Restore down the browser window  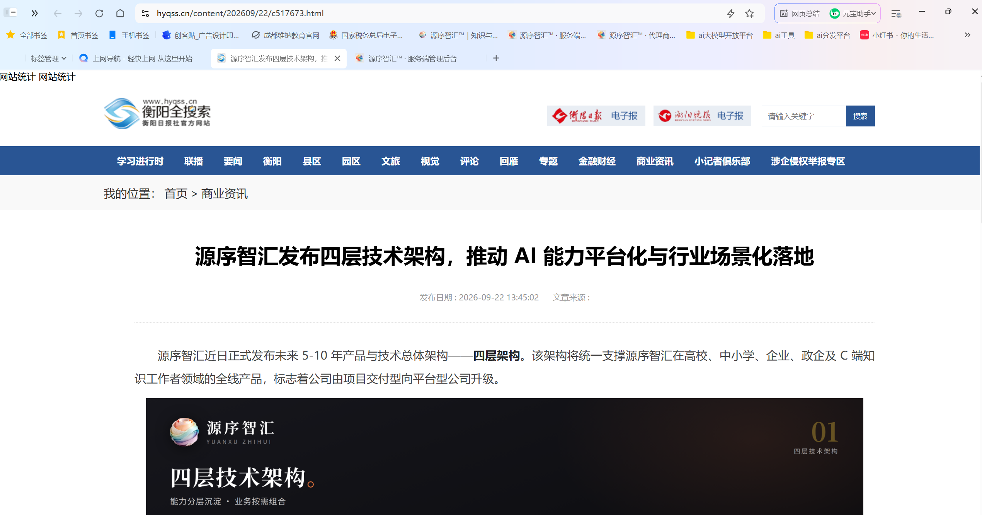948,12
